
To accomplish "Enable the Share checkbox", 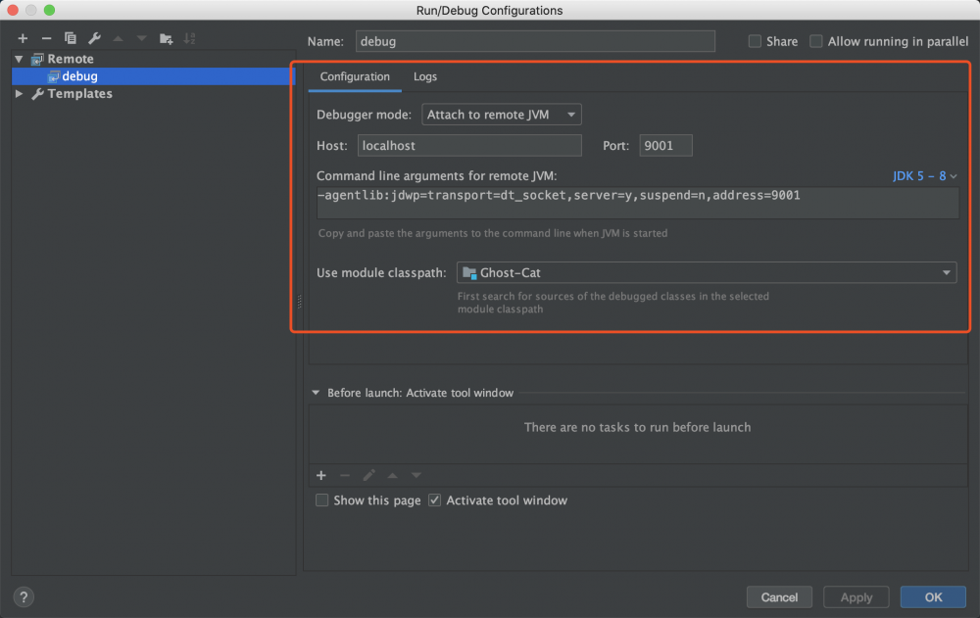I will tap(755, 41).
